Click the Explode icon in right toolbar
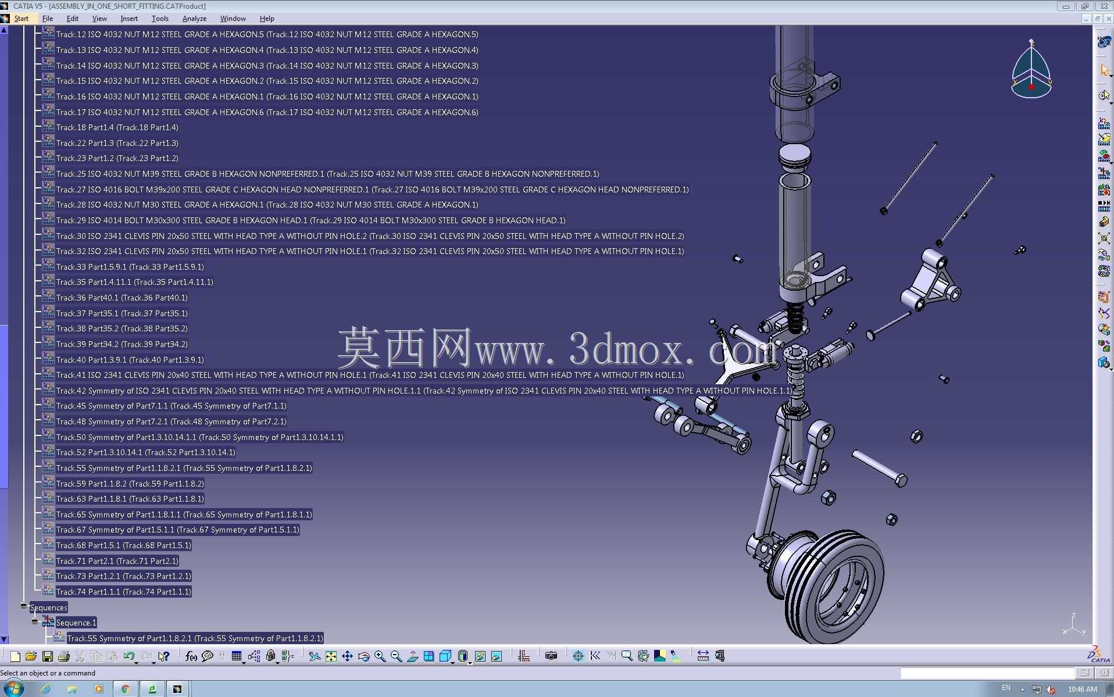1114x697 pixels. [1104, 238]
